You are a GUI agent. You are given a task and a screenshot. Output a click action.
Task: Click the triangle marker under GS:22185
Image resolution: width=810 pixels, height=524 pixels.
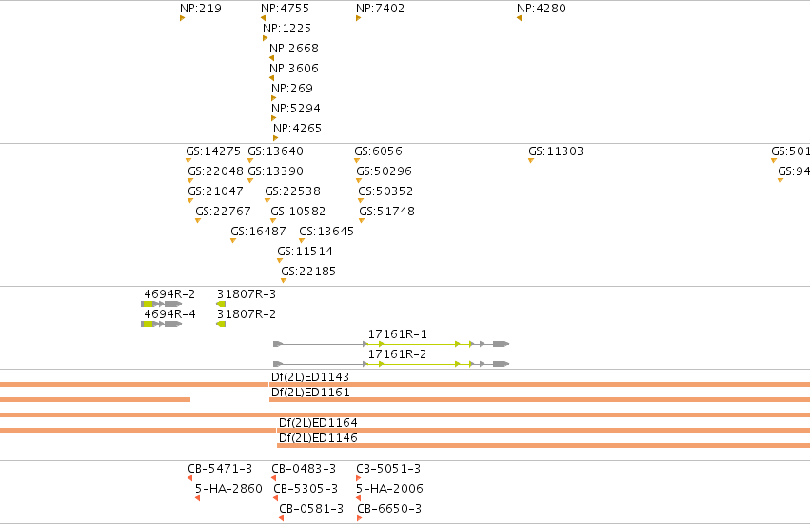point(283,281)
